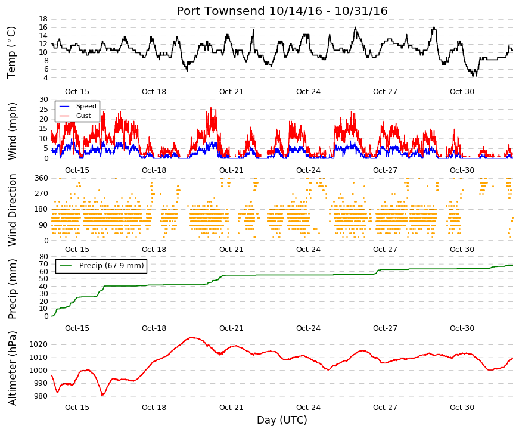Click the Port Townsend chart title

(282, 11)
